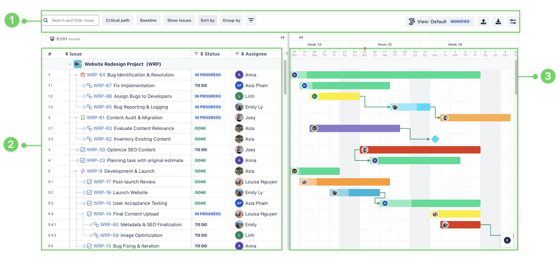Collapse WRP-61 Content Audit subtree
This screenshot has height=258, width=559.
[x=76, y=118]
